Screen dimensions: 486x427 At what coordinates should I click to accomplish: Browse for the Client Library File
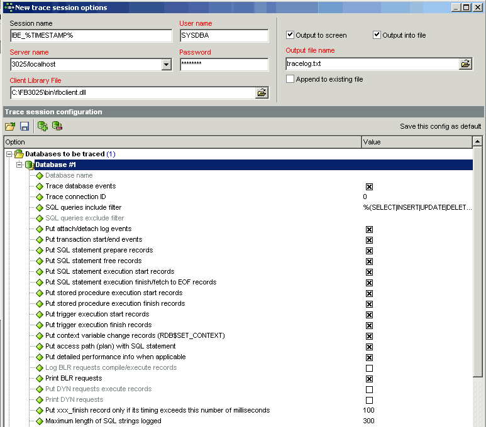[x=262, y=92]
